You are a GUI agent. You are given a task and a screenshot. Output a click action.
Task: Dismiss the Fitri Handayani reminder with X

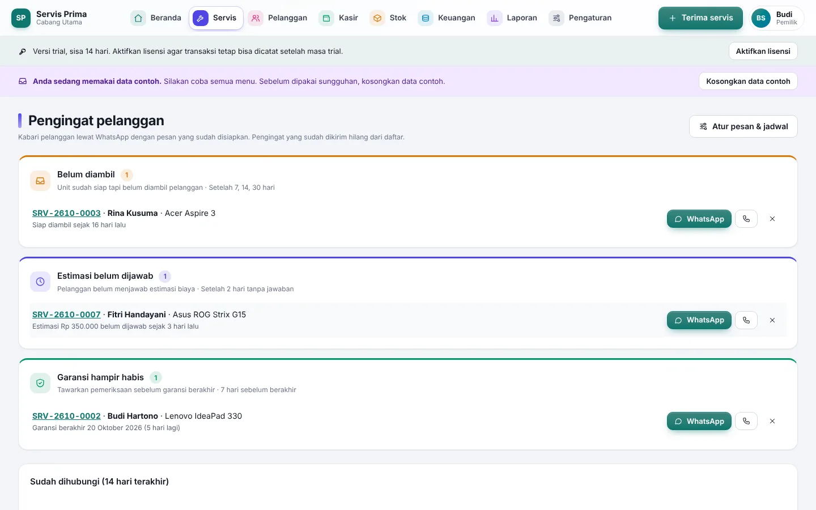772,320
